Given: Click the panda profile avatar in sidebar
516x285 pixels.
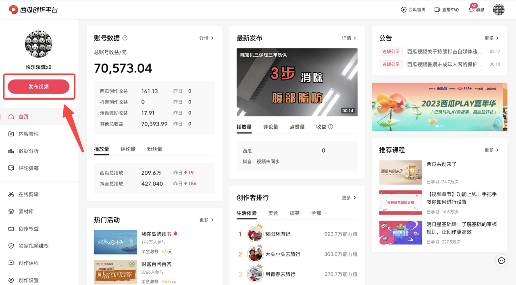Looking at the screenshot, I should click(x=39, y=44).
